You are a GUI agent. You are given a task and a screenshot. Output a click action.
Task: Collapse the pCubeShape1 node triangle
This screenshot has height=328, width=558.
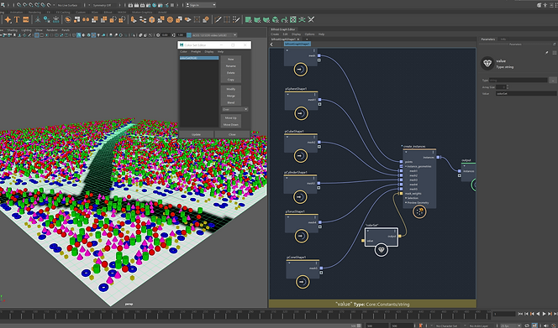(x=287, y=138)
